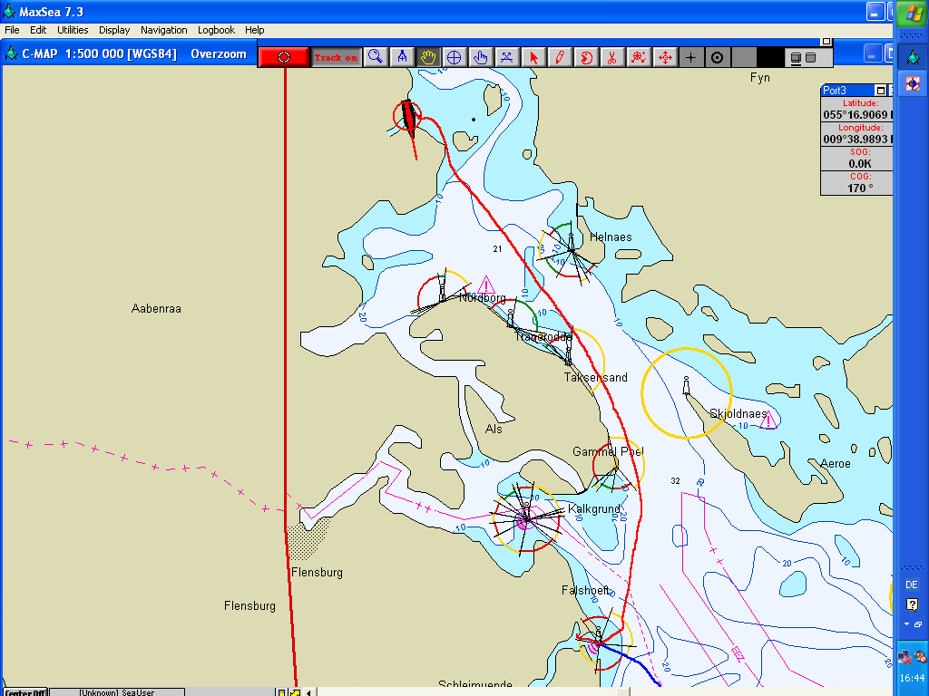Click the Aeroe island label
This screenshot has height=696, width=929.
(836, 463)
